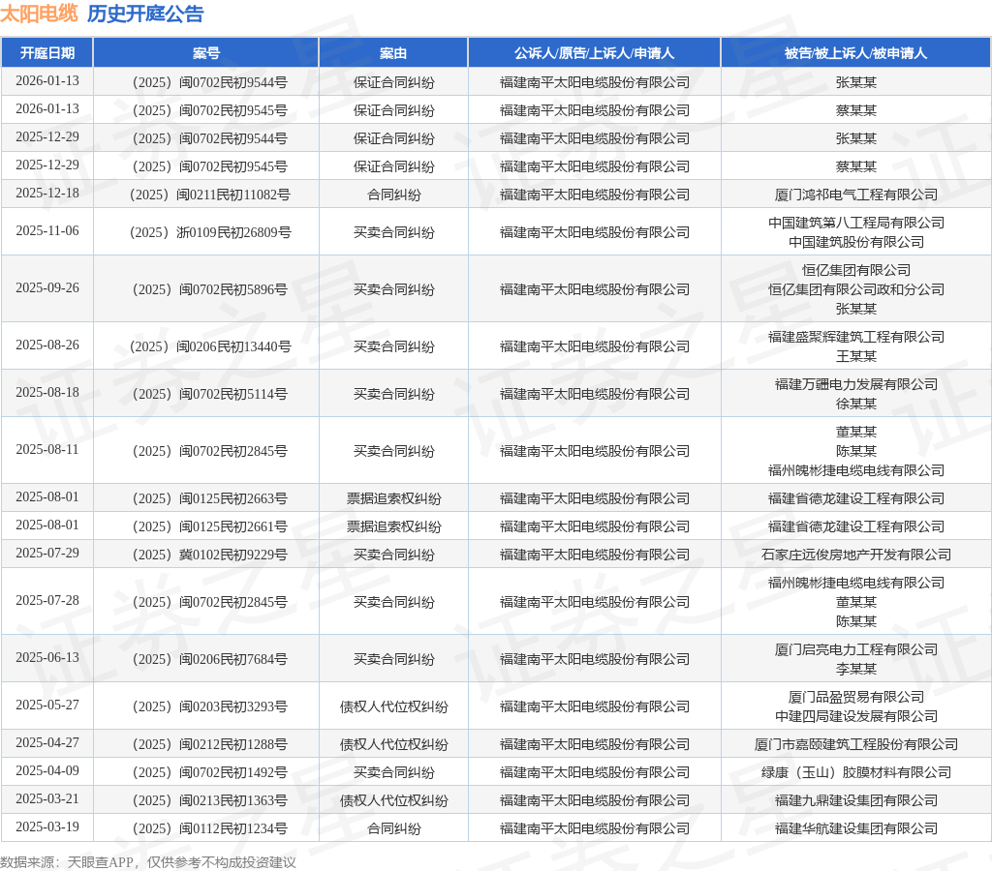
Task: Click date cell 2025-03-21
Action: click(x=47, y=798)
